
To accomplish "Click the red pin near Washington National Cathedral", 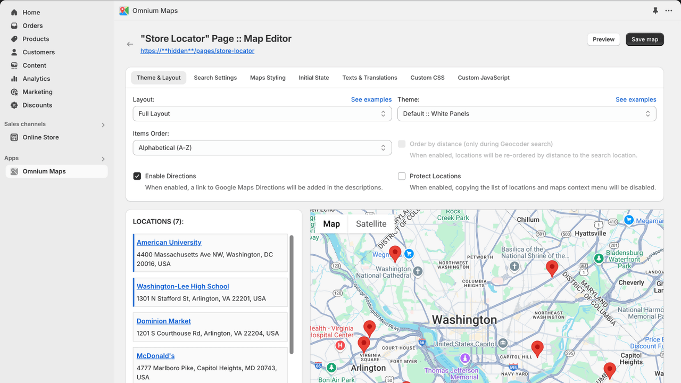I will coord(395,254).
